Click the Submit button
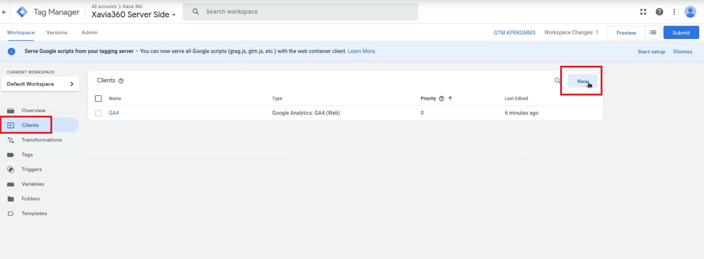Image resolution: width=704 pixels, height=259 pixels. [681, 33]
